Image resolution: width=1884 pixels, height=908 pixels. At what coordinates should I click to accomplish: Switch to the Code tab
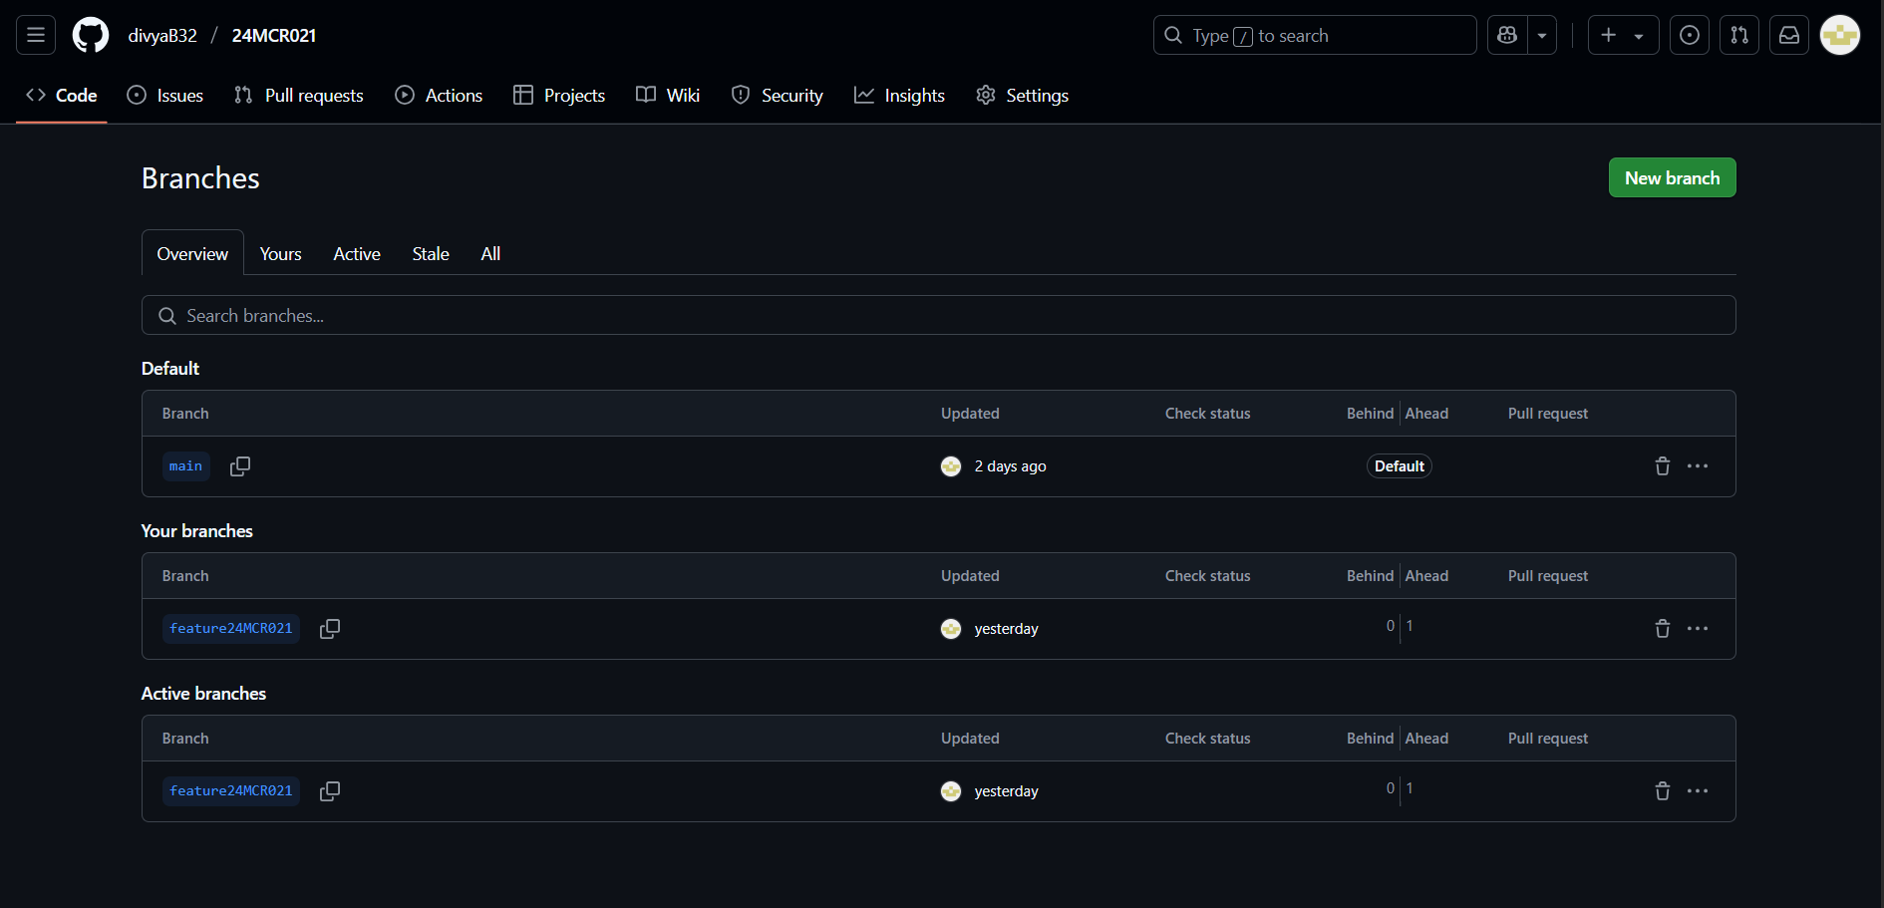tap(62, 96)
